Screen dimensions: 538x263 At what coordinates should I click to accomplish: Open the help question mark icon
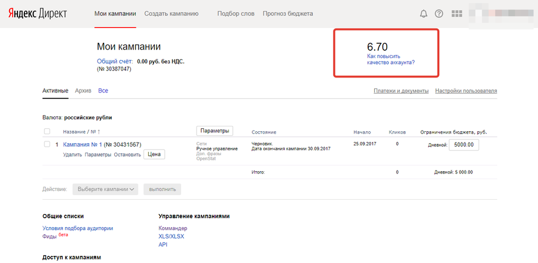click(x=439, y=14)
